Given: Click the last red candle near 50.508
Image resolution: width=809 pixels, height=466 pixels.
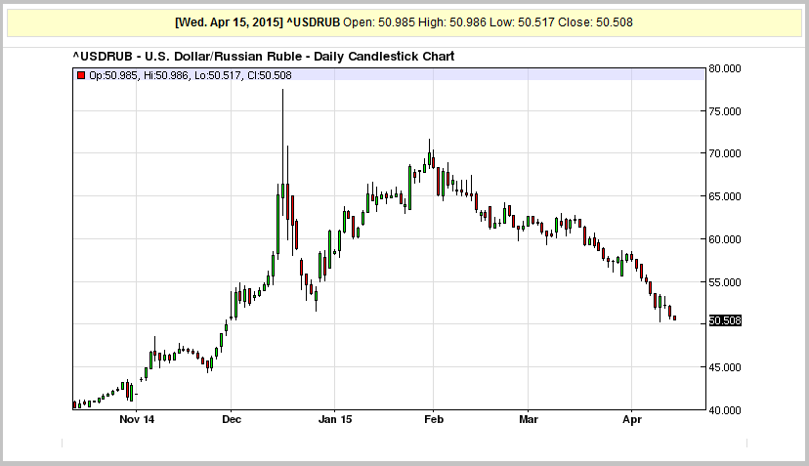Looking at the screenshot, I should click(674, 318).
